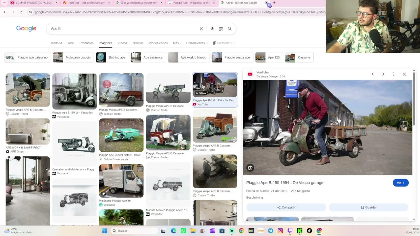
Task: Click the Compartir button
Action: click(x=286, y=207)
